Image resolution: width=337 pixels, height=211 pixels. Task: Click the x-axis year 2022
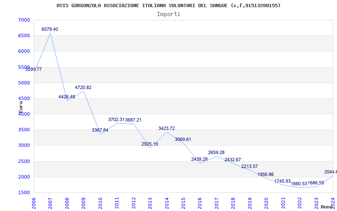point(300,203)
